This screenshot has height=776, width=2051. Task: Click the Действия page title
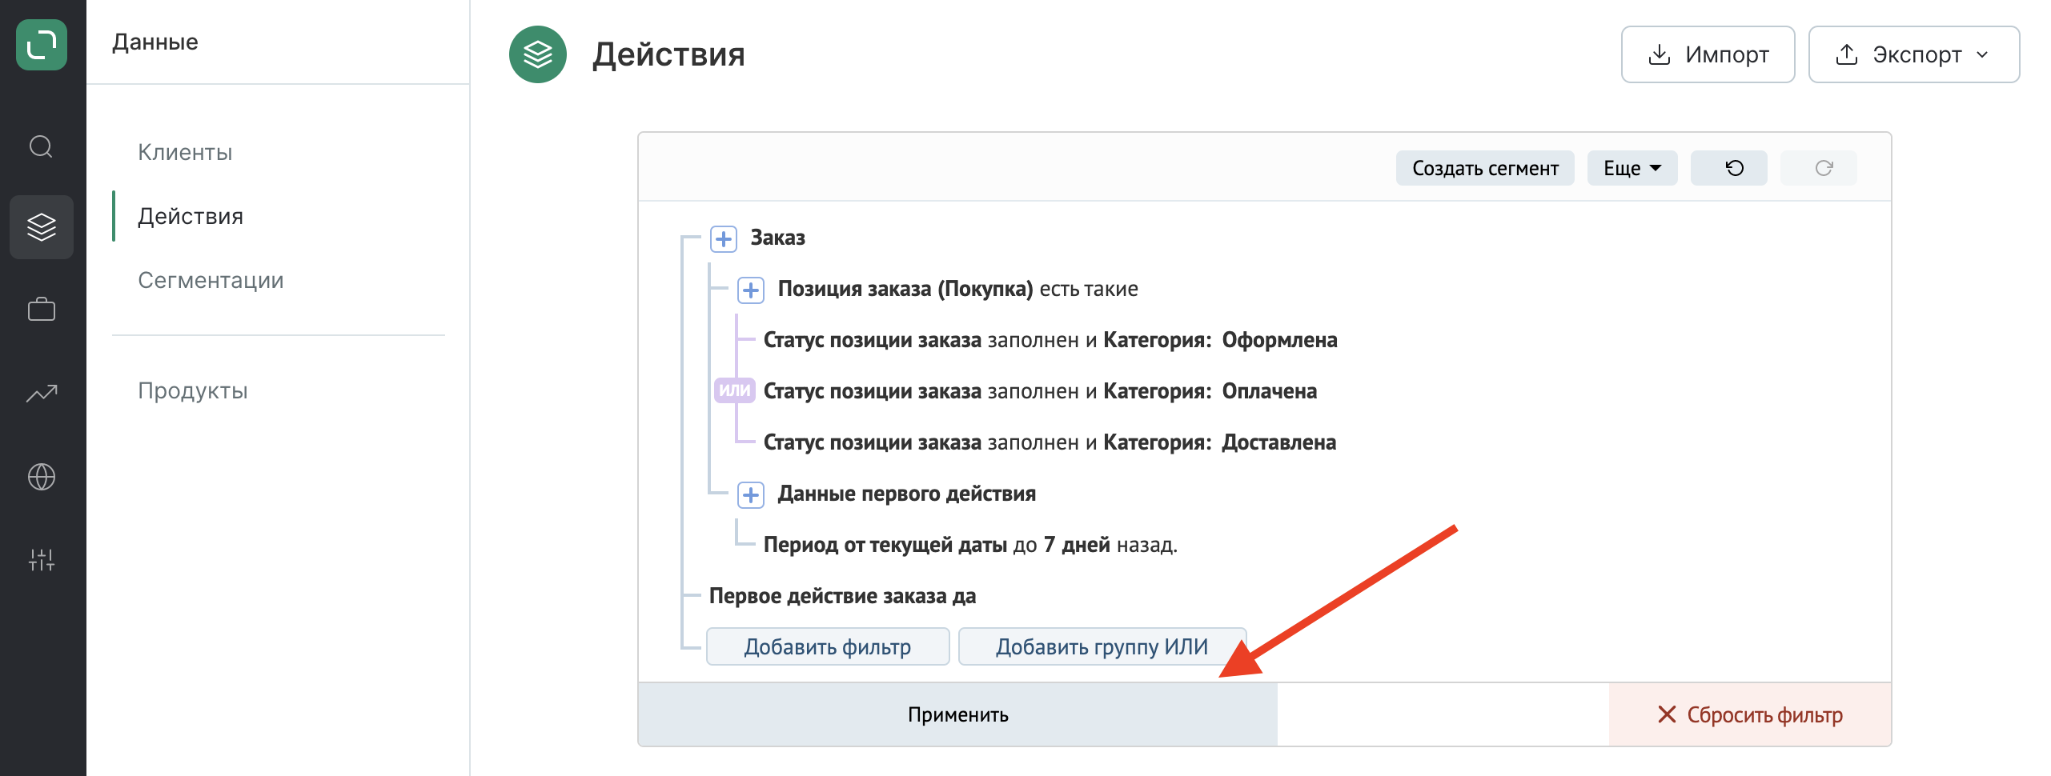[668, 54]
